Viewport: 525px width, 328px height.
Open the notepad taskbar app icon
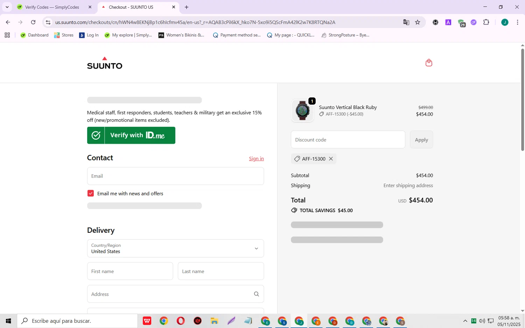pyautogui.click(x=248, y=321)
